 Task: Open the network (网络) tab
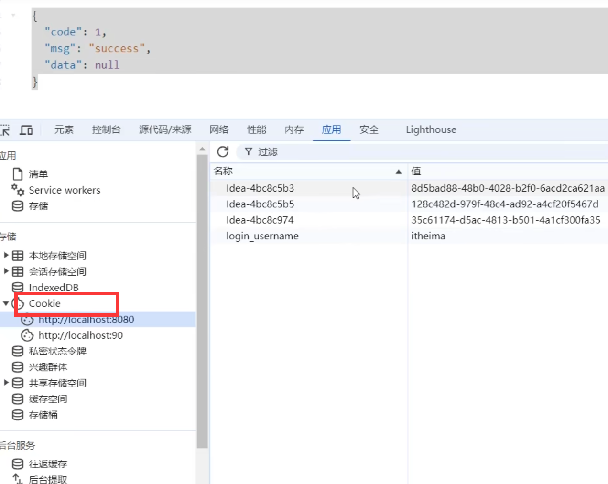219,130
